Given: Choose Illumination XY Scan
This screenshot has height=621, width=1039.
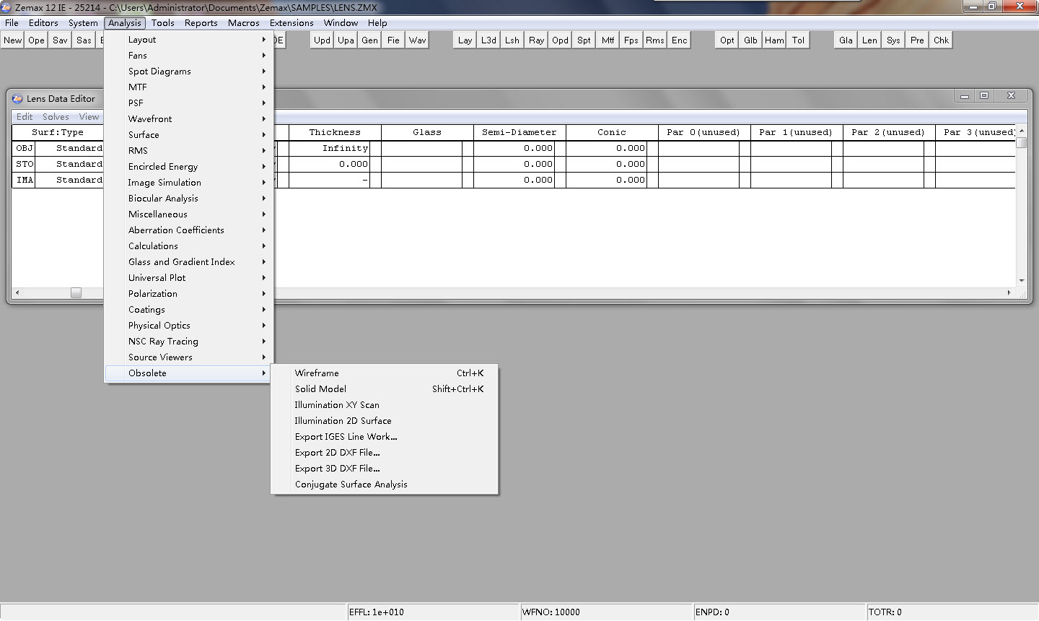Looking at the screenshot, I should 385,405.
